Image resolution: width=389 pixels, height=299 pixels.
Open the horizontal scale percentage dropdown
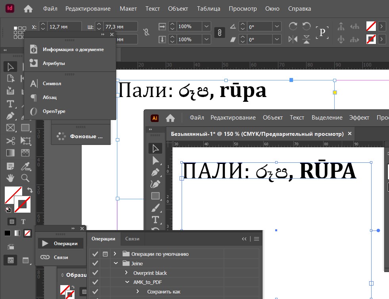point(206,27)
